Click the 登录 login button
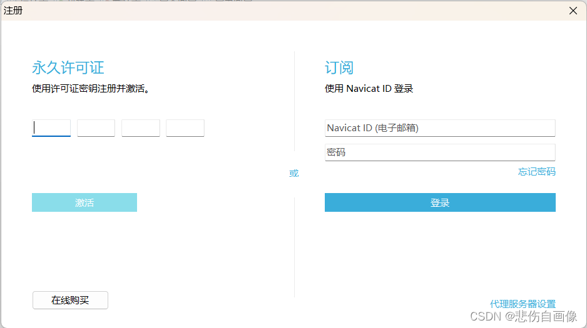Screen dimensions: 587x328 pos(440,202)
